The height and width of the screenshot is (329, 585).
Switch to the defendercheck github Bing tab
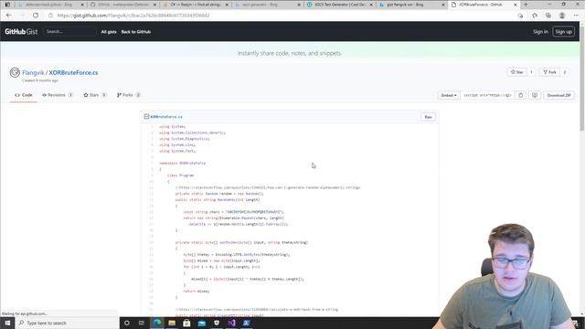coord(51,5)
